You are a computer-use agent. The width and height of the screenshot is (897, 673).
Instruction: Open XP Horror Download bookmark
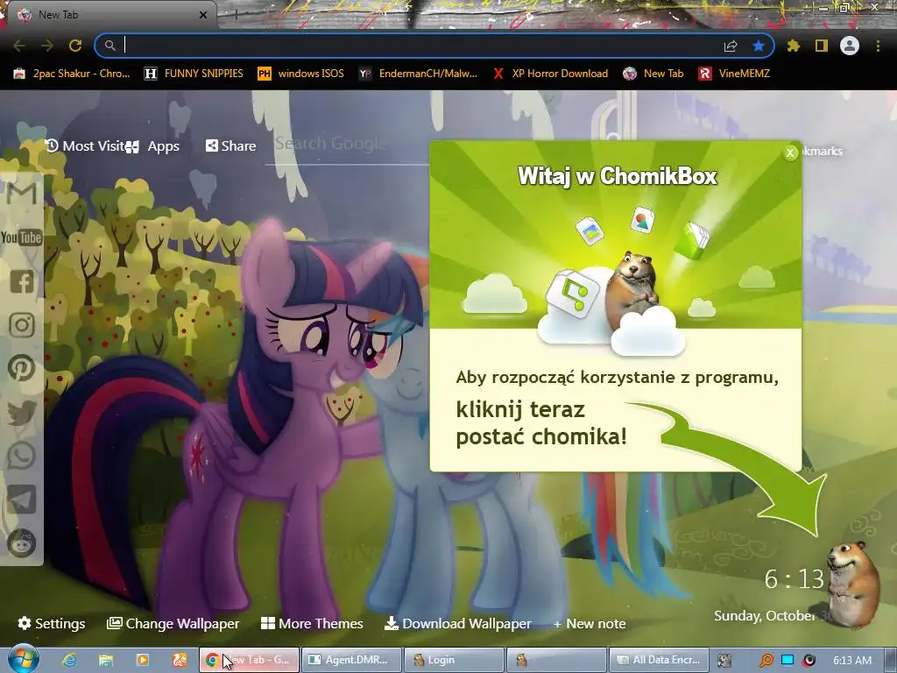pos(551,74)
